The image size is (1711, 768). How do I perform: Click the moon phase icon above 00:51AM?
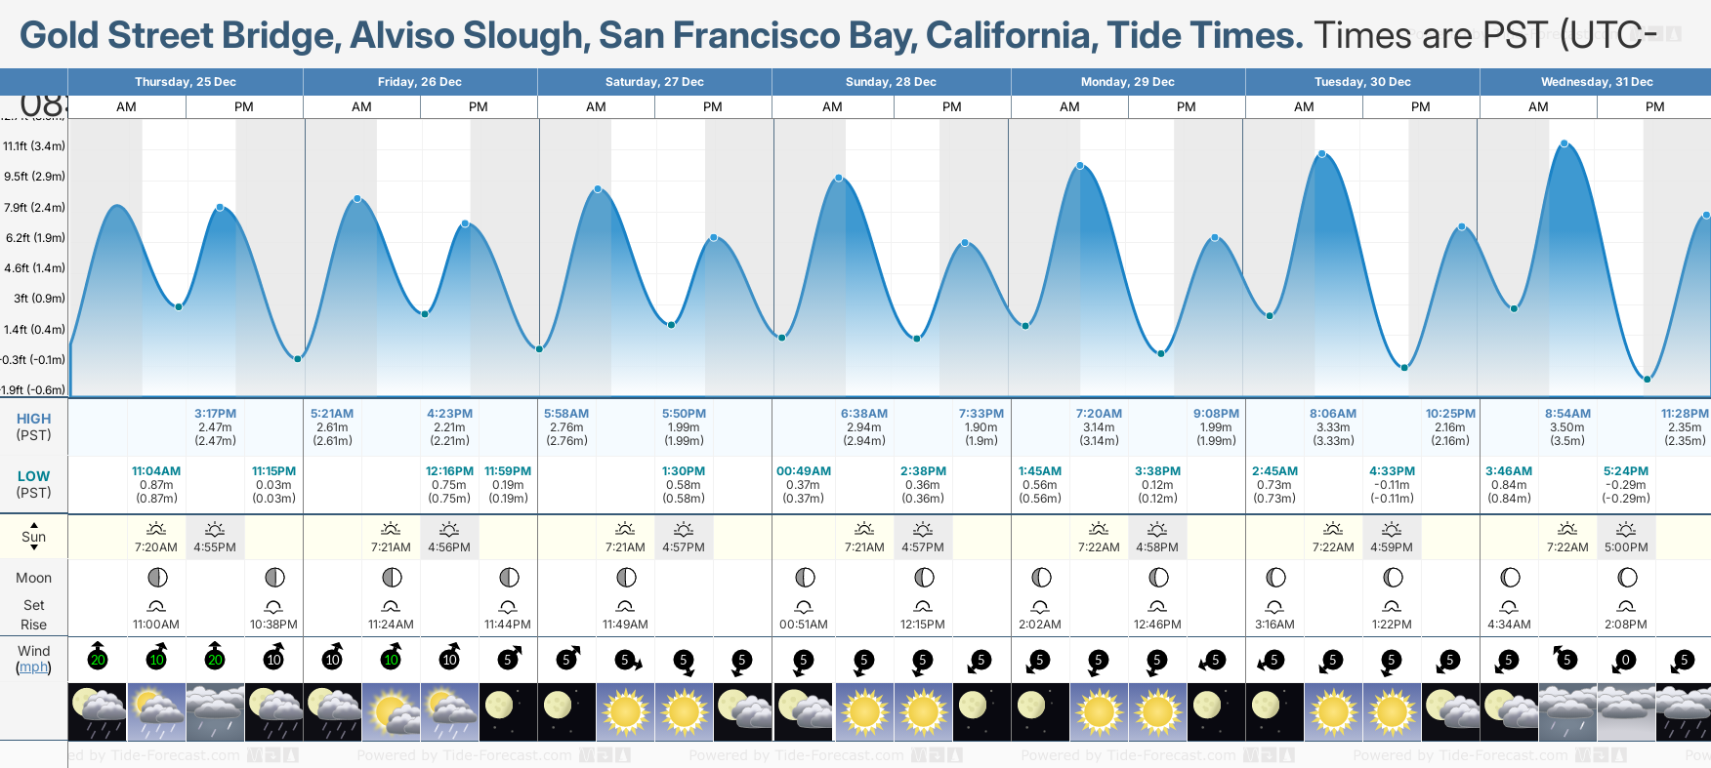(x=805, y=578)
